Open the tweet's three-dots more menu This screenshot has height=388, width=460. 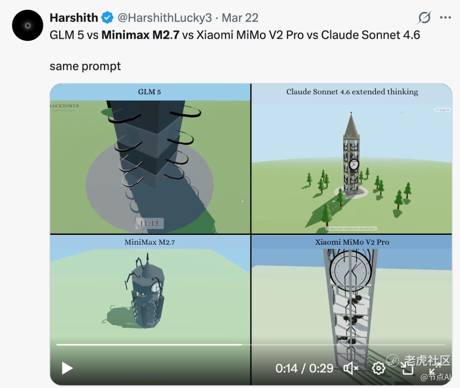(446, 17)
